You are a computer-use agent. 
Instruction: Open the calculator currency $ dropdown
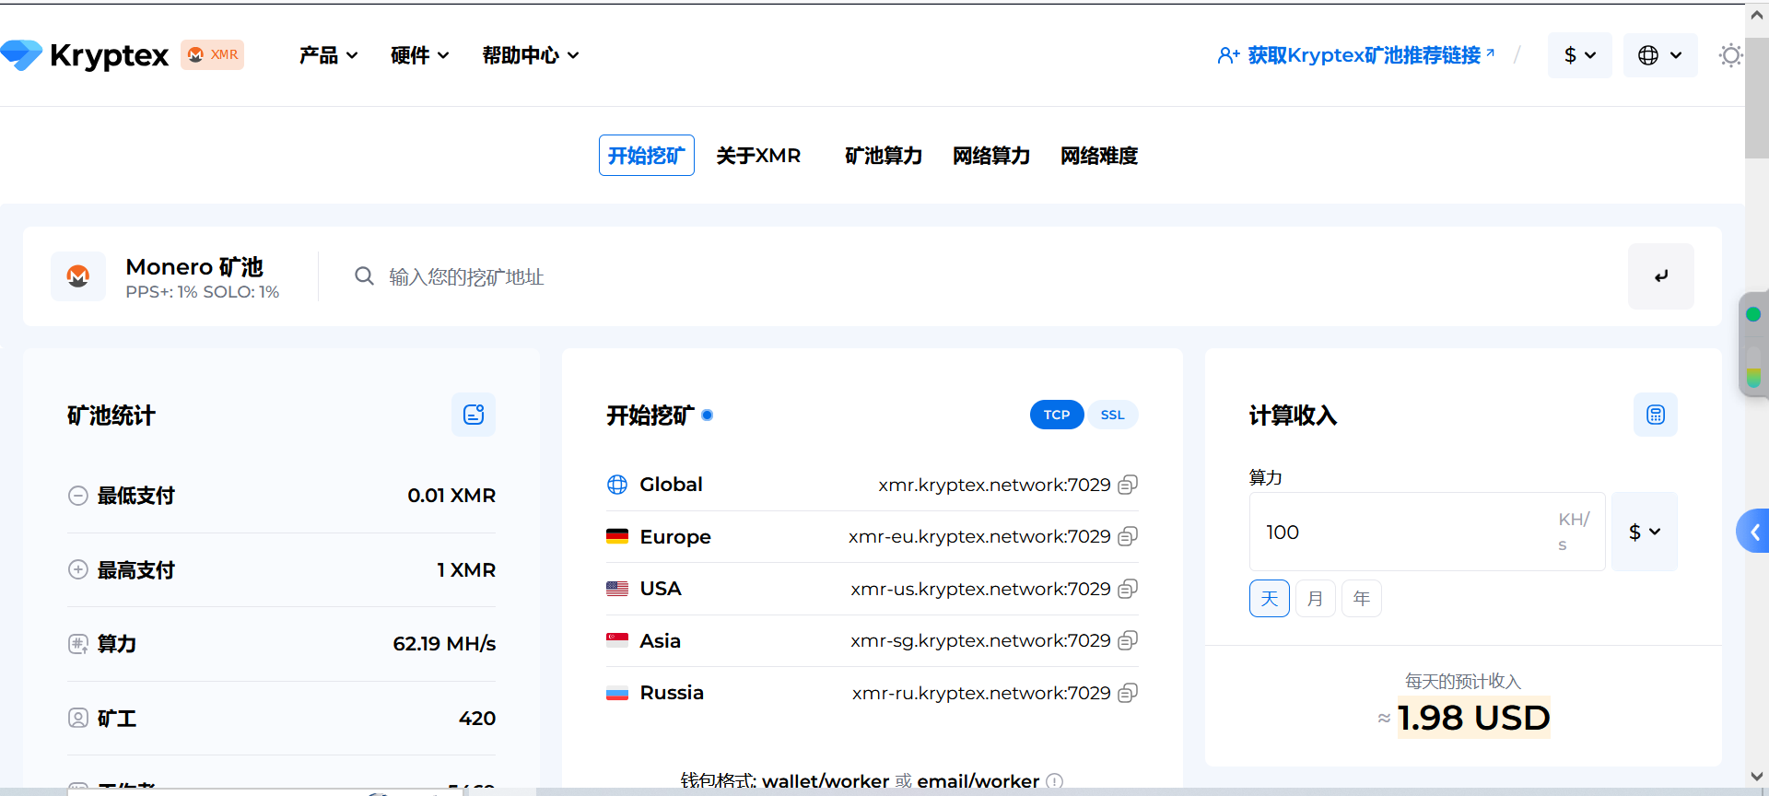1645,532
